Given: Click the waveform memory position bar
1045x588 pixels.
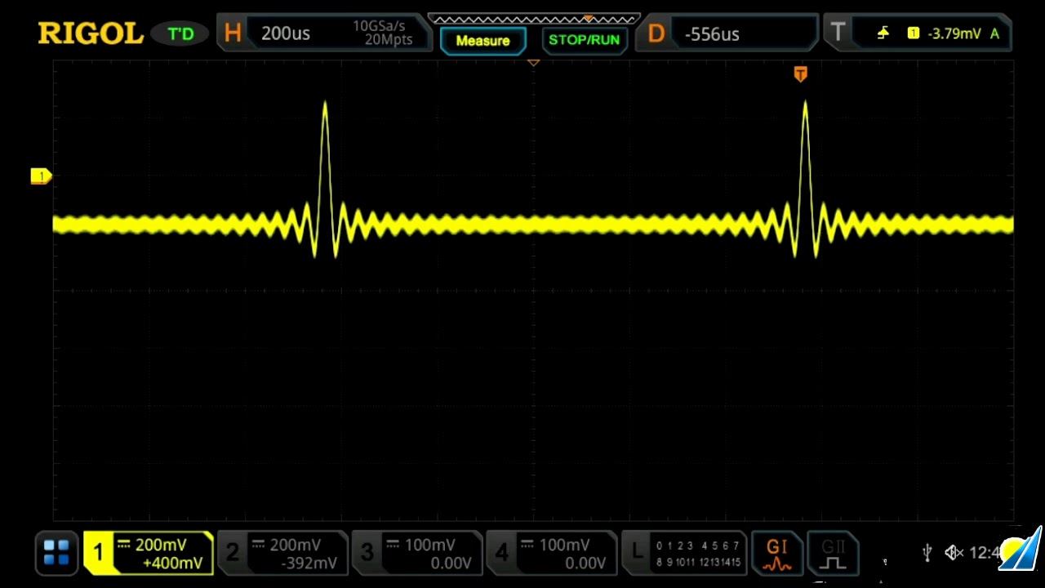Looking at the screenshot, I should pos(533,18).
